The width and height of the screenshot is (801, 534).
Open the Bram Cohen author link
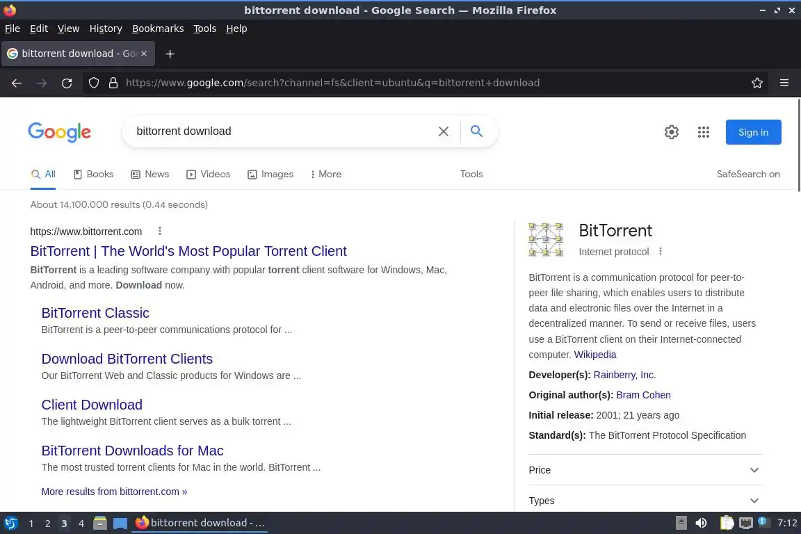644,395
